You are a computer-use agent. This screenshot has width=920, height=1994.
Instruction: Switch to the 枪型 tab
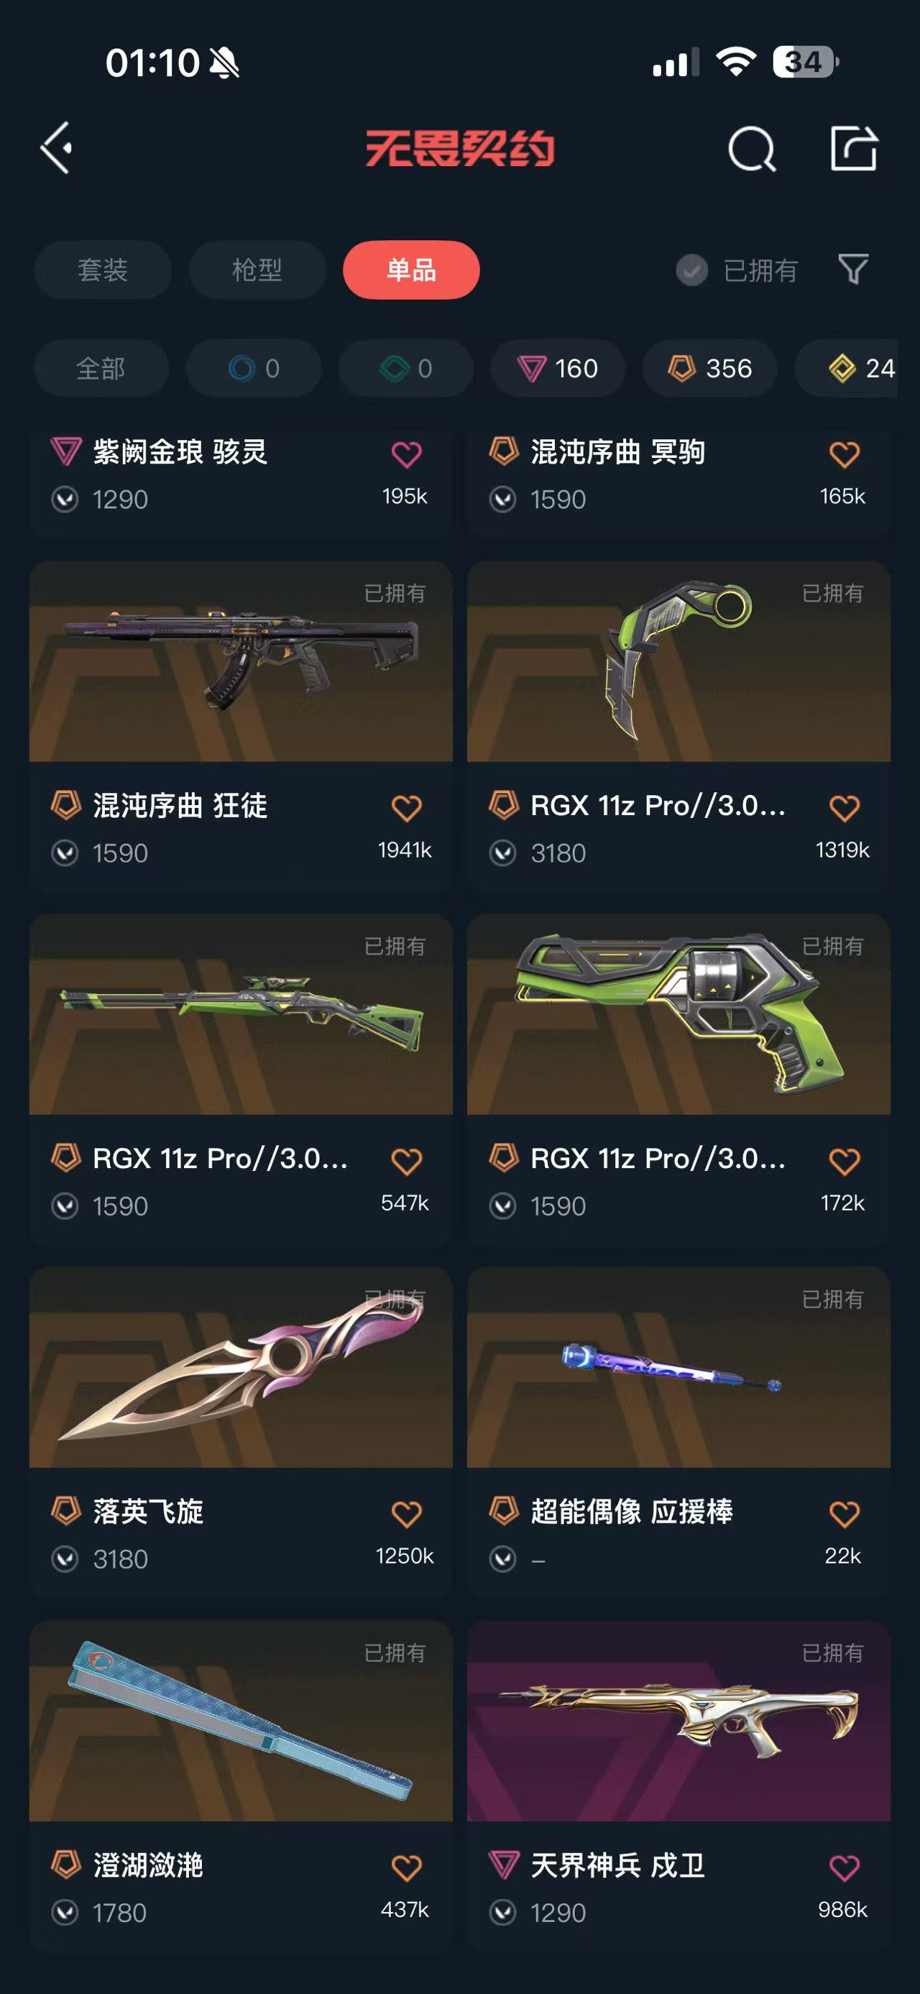tap(257, 270)
